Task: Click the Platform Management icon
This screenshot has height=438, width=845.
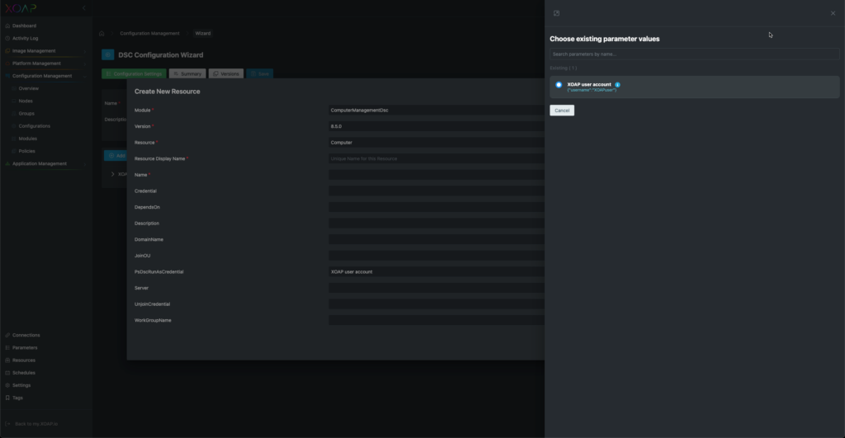Action: [x=7, y=64]
